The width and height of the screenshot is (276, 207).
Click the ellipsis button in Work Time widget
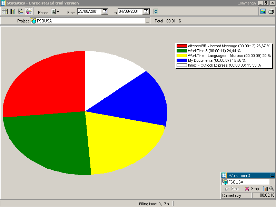[272, 182]
